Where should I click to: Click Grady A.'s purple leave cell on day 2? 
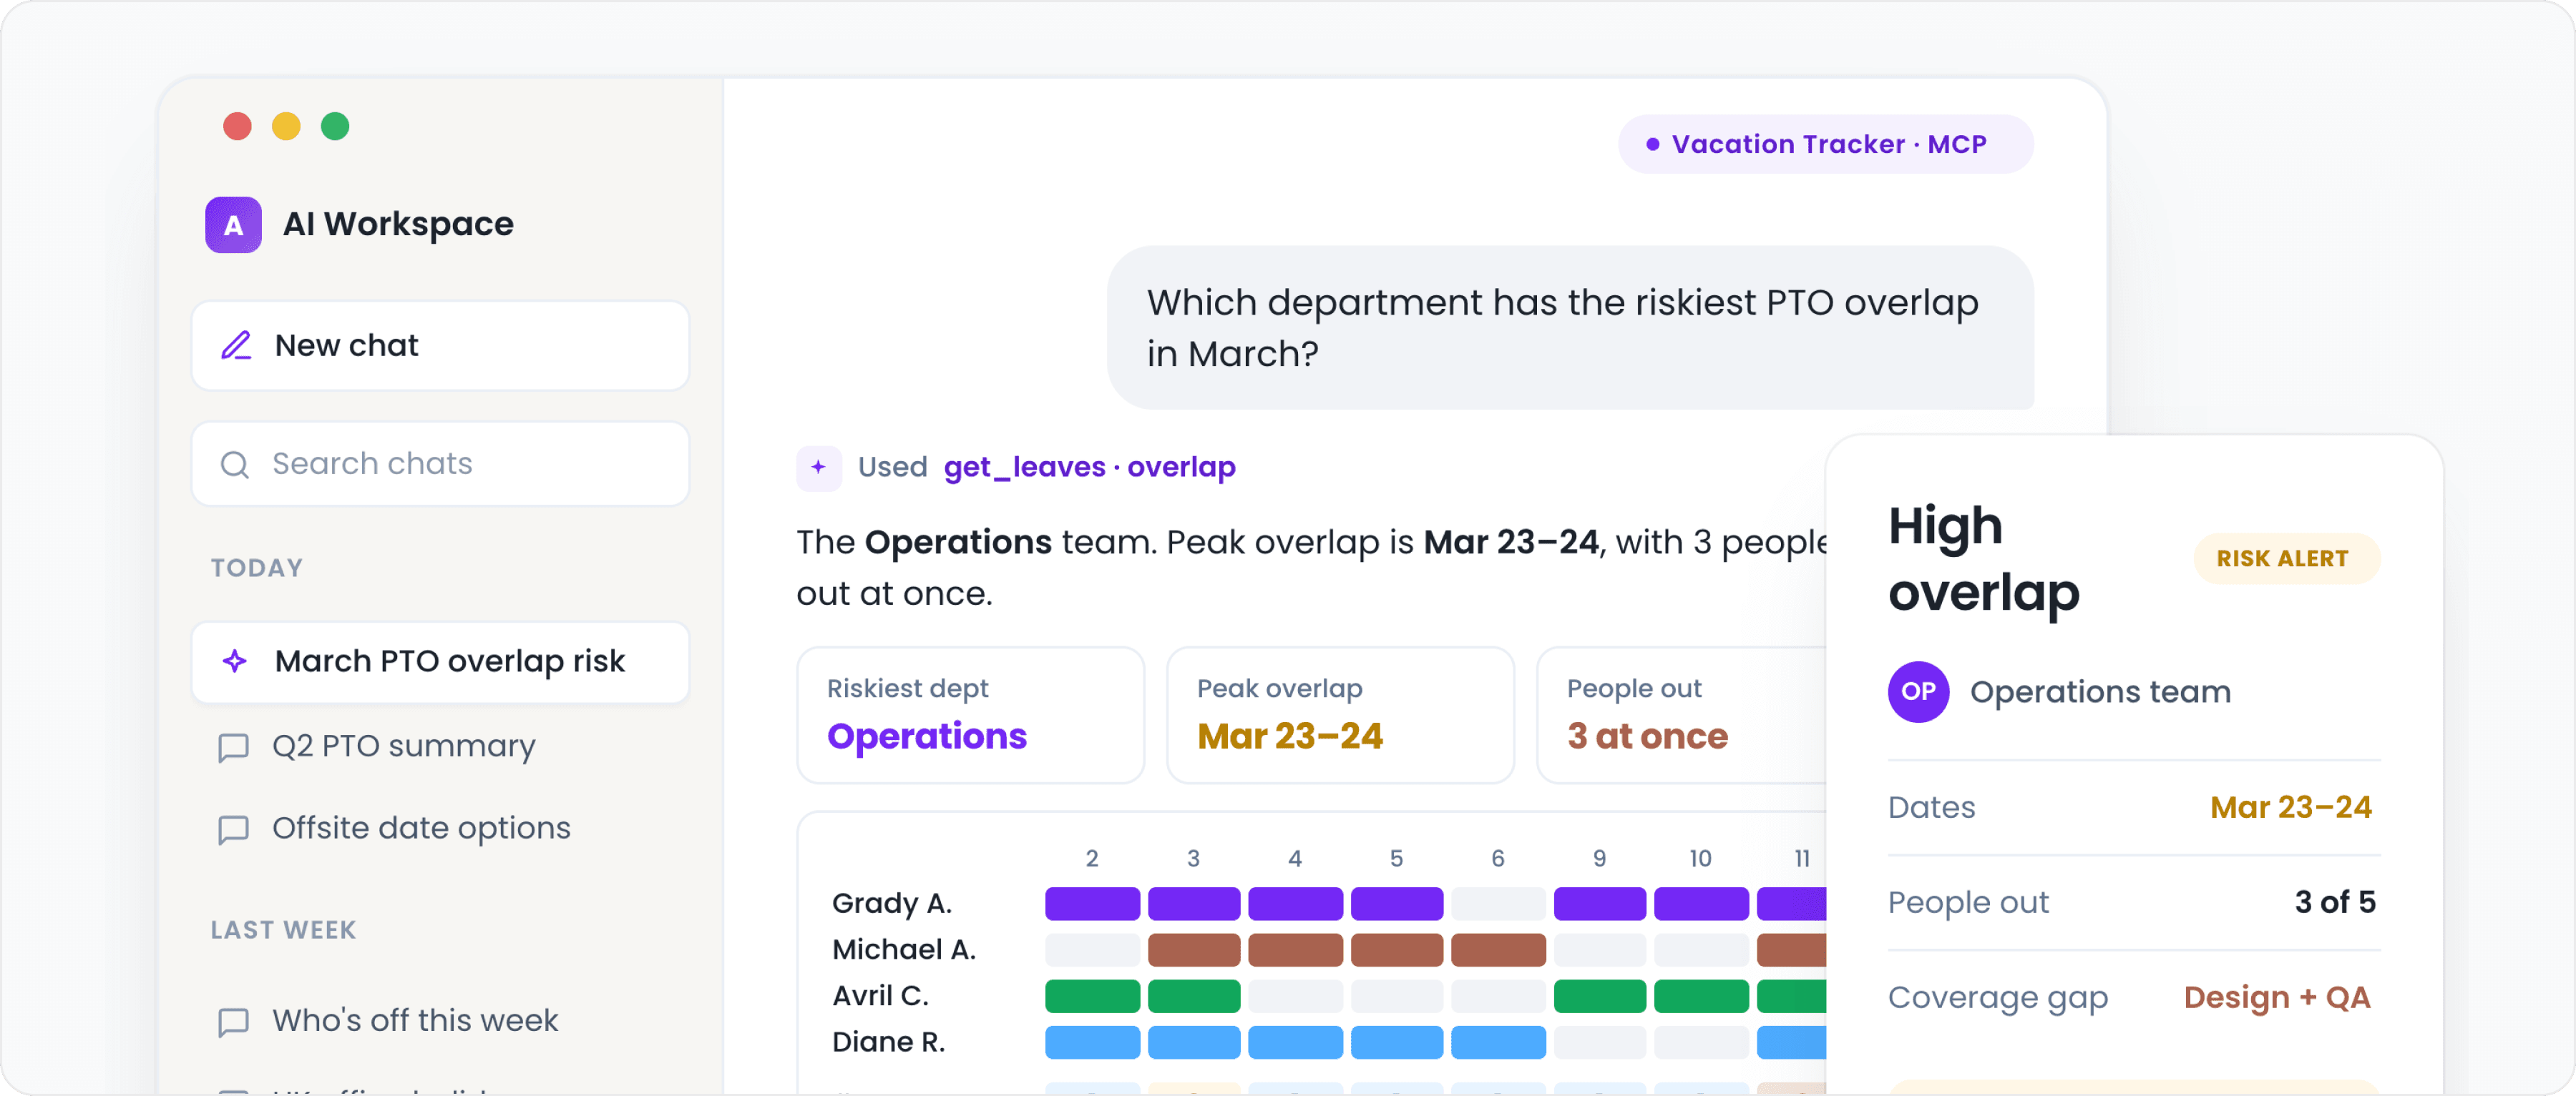pyautogui.click(x=1092, y=903)
